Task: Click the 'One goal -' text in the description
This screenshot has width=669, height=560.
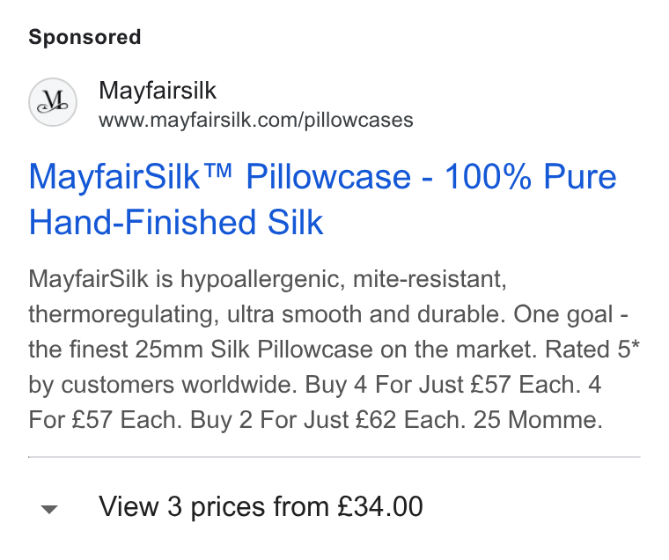Action: click(x=570, y=315)
